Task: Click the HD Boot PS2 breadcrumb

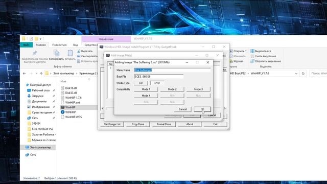Action: point(238,74)
